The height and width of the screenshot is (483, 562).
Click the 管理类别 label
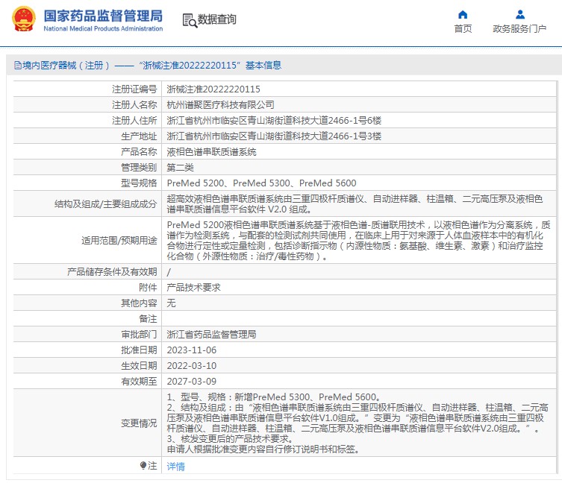139,168
